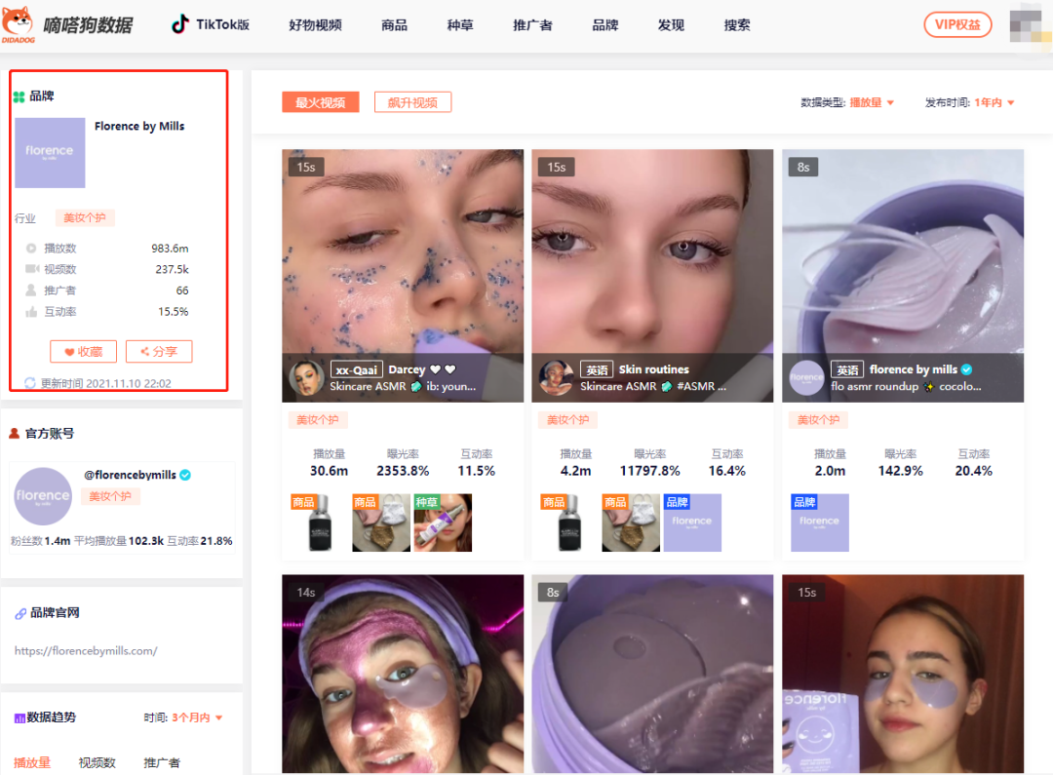The height and width of the screenshot is (775, 1053).
Task: Click the verified badge on @florencebymills
Action: (184, 475)
